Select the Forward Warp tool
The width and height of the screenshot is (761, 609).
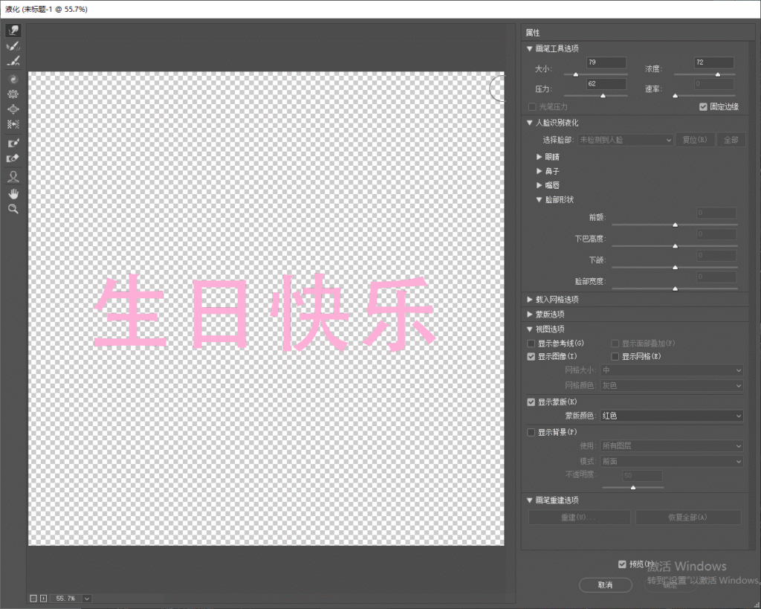click(13, 30)
